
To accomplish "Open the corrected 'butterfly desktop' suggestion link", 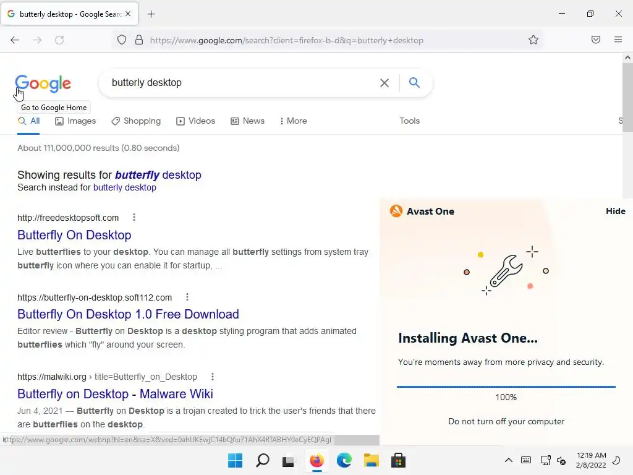I will 158,175.
